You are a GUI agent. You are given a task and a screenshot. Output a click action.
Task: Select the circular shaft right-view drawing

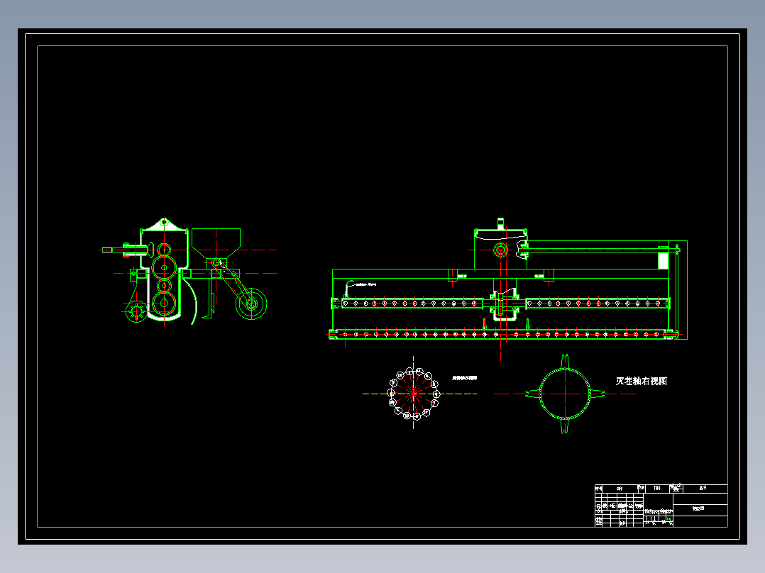click(x=564, y=394)
